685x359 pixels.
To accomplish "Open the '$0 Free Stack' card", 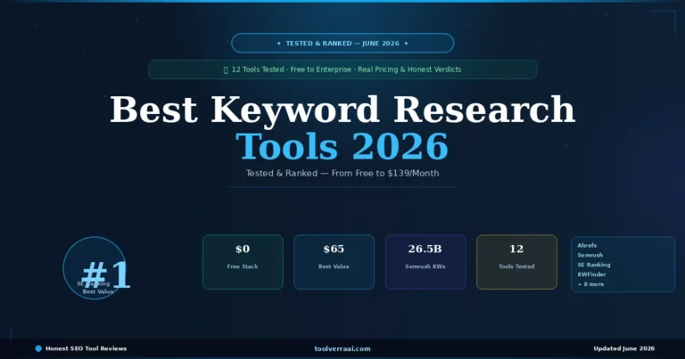I will coord(243,262).
